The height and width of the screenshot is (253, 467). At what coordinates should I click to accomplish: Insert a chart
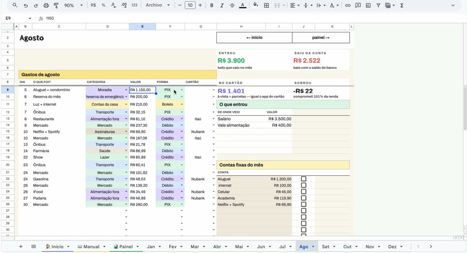tap(368, 5)
